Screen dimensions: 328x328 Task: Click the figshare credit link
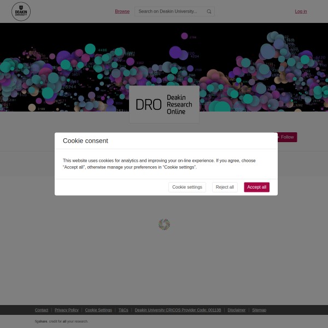click(41, 321)
